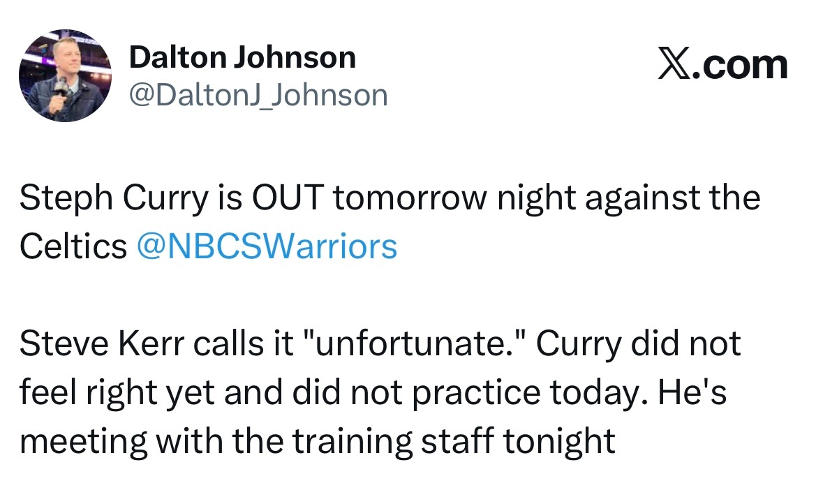This screenshot has width=823, height=497.
Task: Open the Dalton Johnson display name
Action: pos(242,58)
